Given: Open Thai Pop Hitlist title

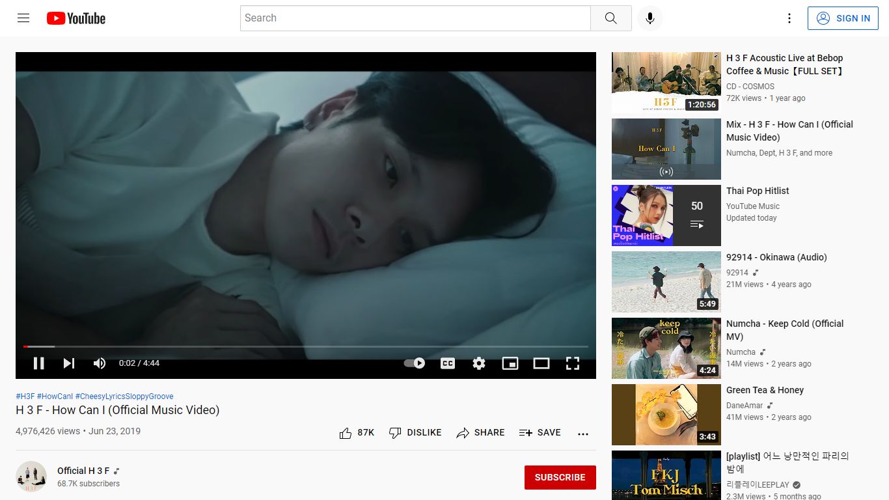Looking at the screenshot, I should coord(758,191).
